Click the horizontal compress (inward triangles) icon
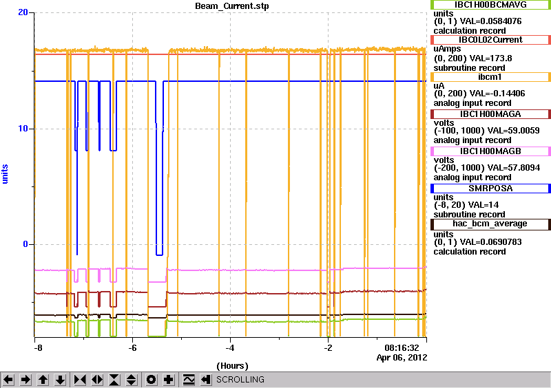 pos(80,380)
